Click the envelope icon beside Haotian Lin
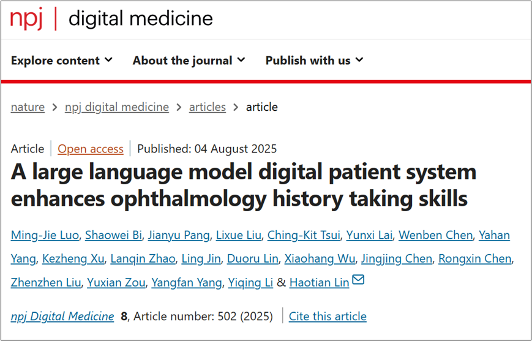The image size is (532, 341). [358, 280]
